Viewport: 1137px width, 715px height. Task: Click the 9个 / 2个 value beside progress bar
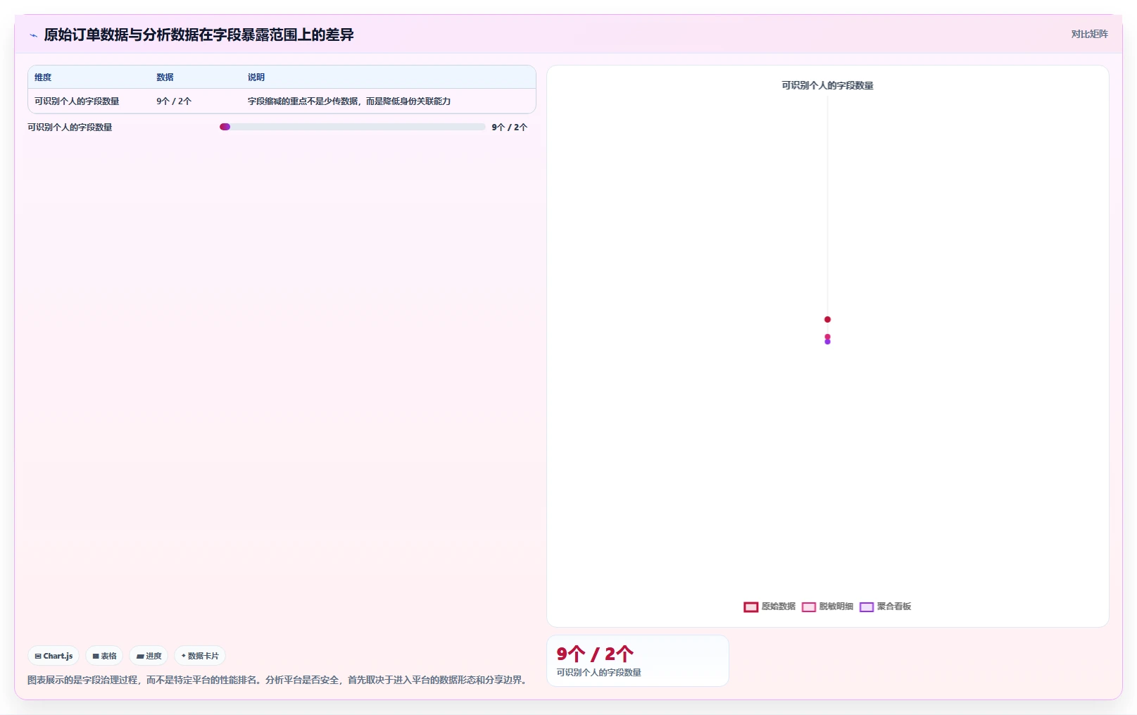[x=509, y=128]
